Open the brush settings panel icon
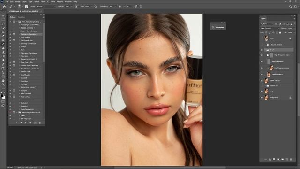300x169 pixels. click(27, 6)
